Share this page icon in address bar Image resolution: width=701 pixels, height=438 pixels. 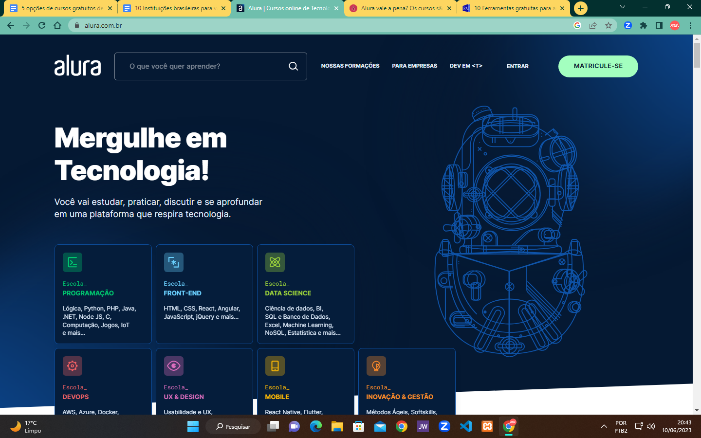tap(593, 25)
